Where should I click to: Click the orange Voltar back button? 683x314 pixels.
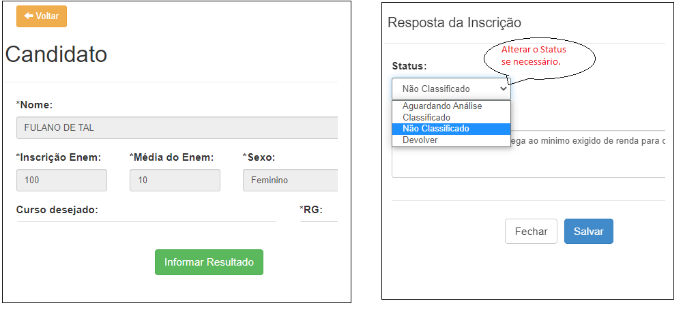[42, 16]
